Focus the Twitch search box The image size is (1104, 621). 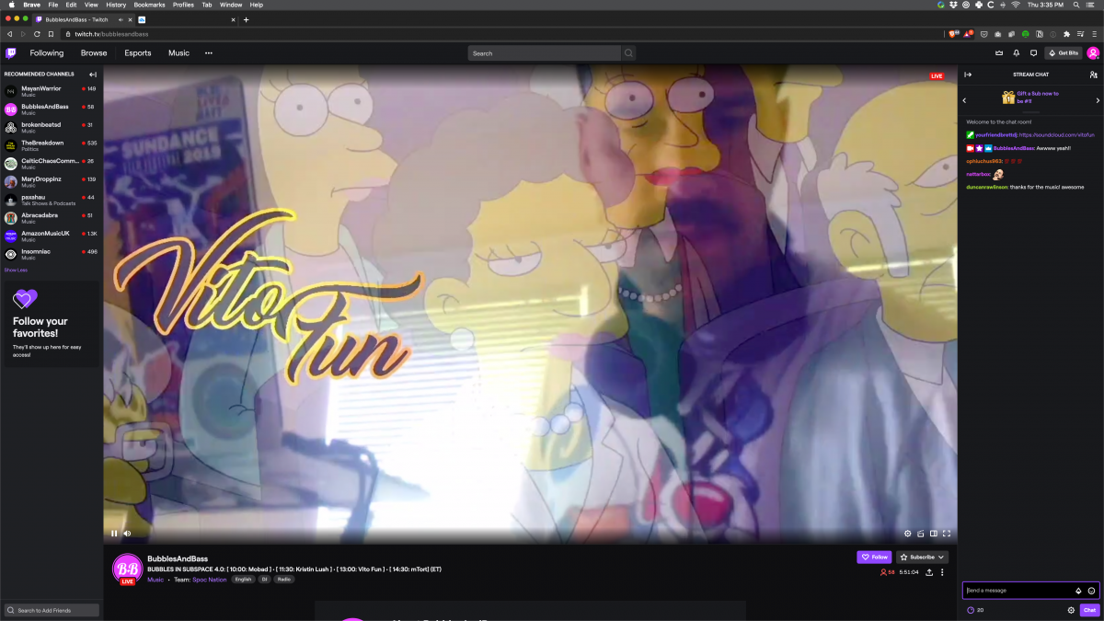545,53
